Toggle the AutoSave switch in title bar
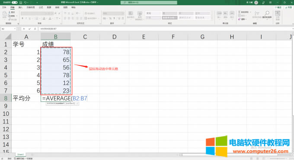294x160 pixels. pos(14,3)
